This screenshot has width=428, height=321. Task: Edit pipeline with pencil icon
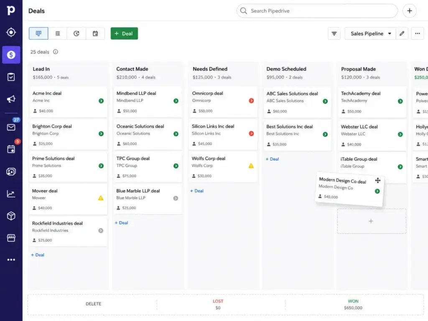click(x=402, y=33)
